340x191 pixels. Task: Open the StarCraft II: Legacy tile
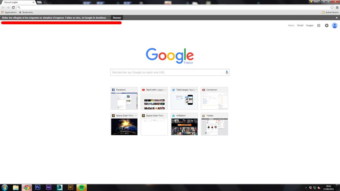154,98
